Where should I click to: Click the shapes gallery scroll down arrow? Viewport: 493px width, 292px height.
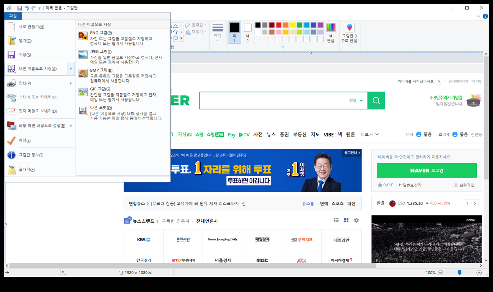(x=181, y=32)
